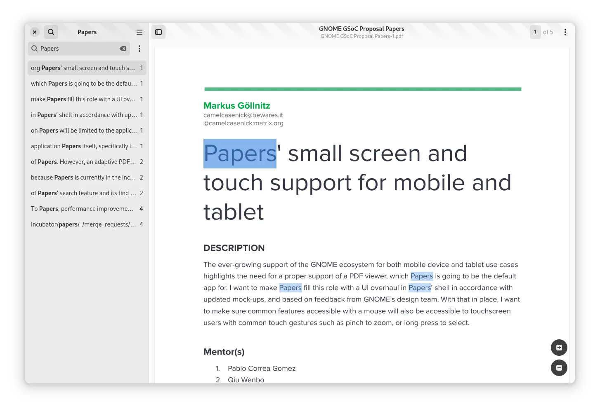This screenshot has width=600, height=411.
Task: Click mentor name 'Qiu Wenbo'
Action: pos(246,380)
